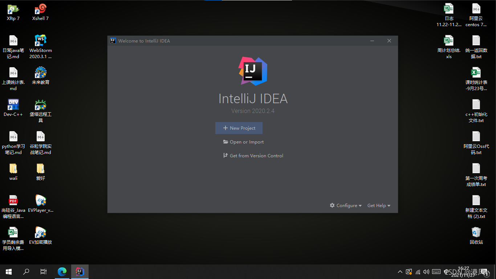Viewport: 496px width, 279px height.
Task: Select the wali folder icon
Action: 13,171
